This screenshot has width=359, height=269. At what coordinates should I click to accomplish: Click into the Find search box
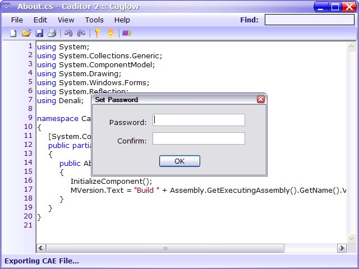click(310, 20)
